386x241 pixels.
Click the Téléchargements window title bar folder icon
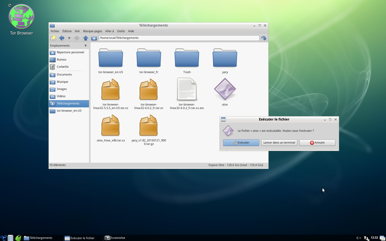52,25
